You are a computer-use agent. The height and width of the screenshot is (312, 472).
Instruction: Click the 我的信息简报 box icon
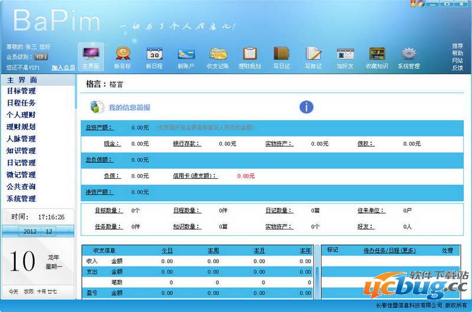point(97,107)
